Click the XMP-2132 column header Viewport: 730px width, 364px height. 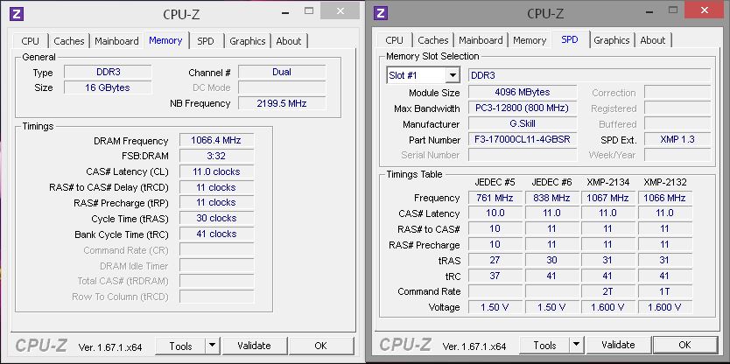[x=665, y=182]
